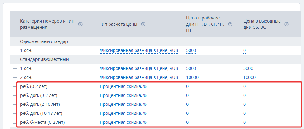Edit weekend value for реб. (0-2 лет)
Image resolution: width=304 pixels, height=129 pixels.
244,86
